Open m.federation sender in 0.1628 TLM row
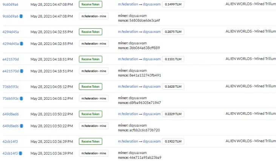 click(x=128, y=87)
